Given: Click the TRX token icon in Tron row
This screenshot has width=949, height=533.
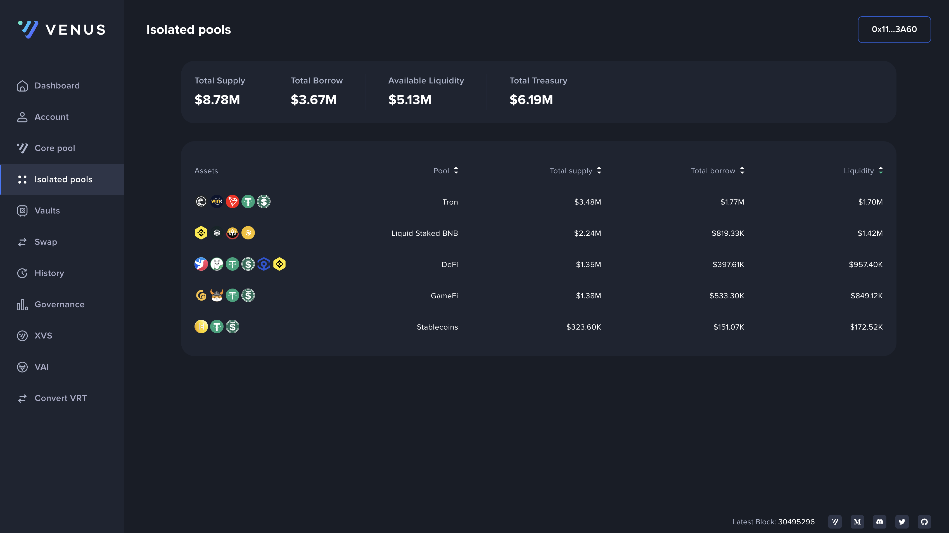Looking at the screenshot, I should [232, 201].
